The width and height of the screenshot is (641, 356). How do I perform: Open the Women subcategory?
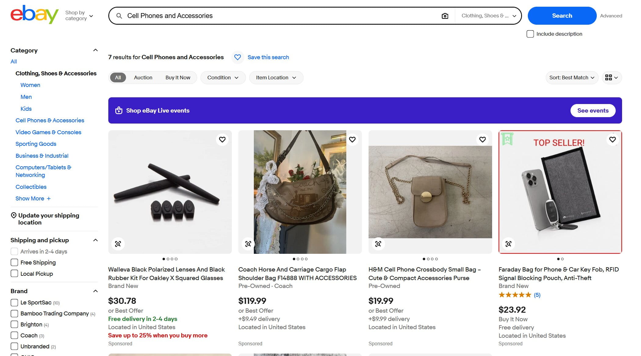coord(30,85)
